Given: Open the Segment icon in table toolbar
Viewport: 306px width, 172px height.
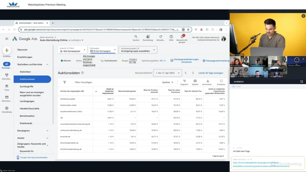Looking at the screenshot, I should pyautogui.click(x=184, y=81).
